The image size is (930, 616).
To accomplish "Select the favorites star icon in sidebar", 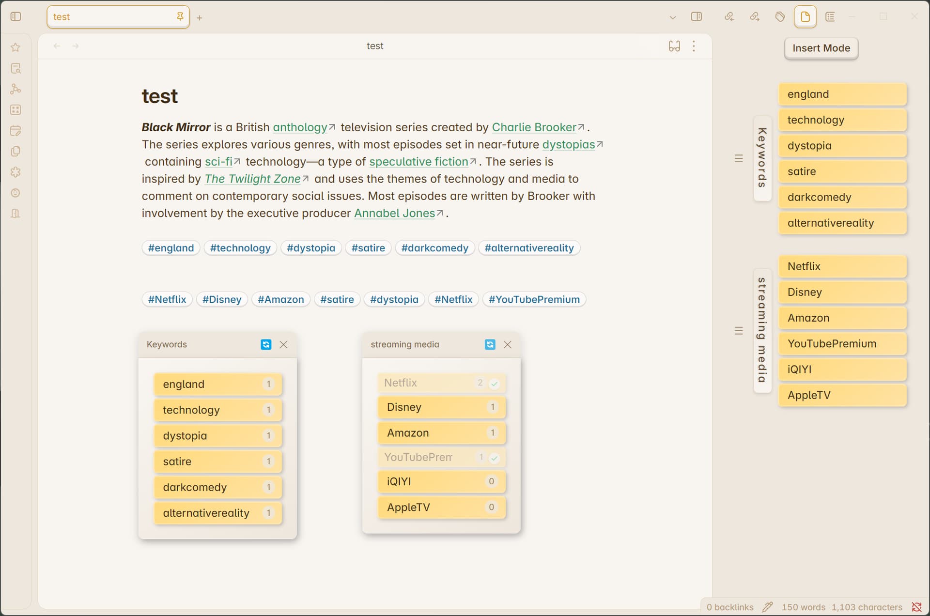I will [16, 47].
